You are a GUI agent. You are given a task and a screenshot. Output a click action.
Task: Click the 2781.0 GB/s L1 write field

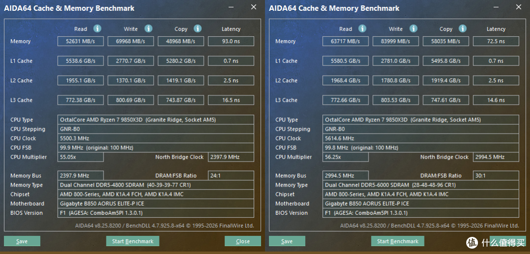(x=396, y=61)
